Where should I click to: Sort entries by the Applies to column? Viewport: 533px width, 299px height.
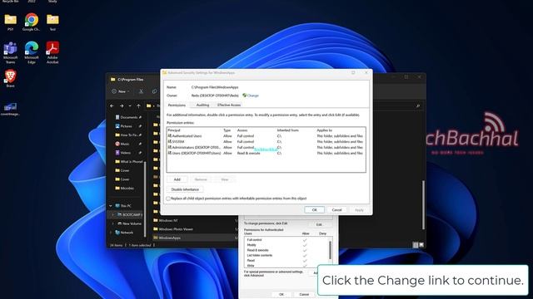[325, 130]
